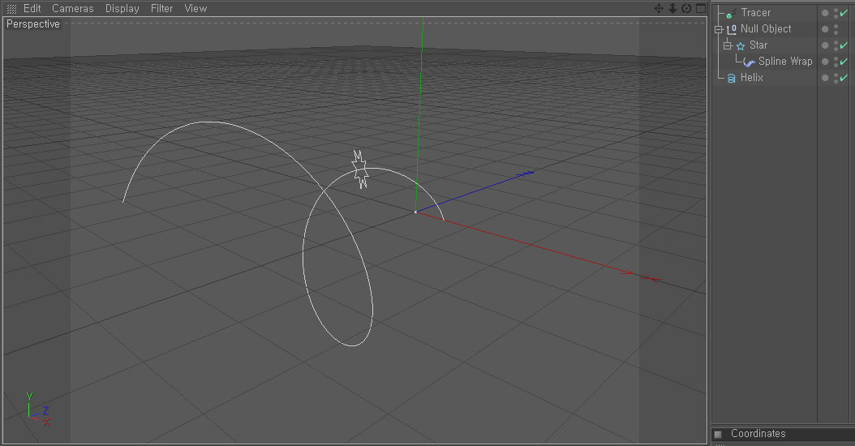Collapse the Null Object hierarchy
Viewport: 855px width, 446px height.
[718, 29]
